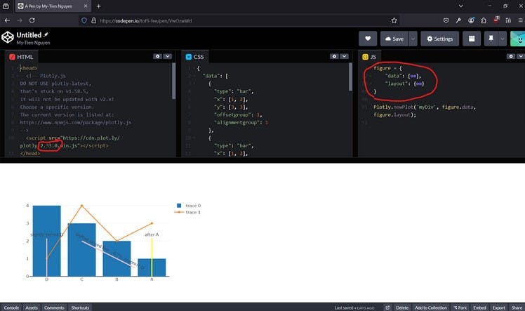The image size is (525, 311).
Task: Select the HTML editor tab
Action: (x=22, y=57)
